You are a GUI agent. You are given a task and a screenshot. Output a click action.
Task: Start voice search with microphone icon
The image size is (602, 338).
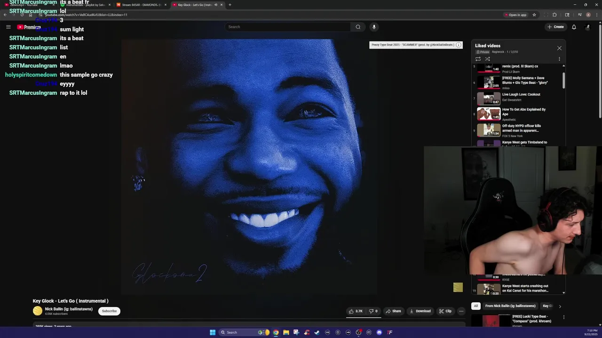pyautogui.click(x=374, y=27)
